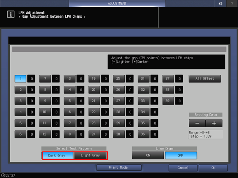The width and height of the screenshot is (238, 178).
Task: Select gap point 2
Action: tap(20, 90)
